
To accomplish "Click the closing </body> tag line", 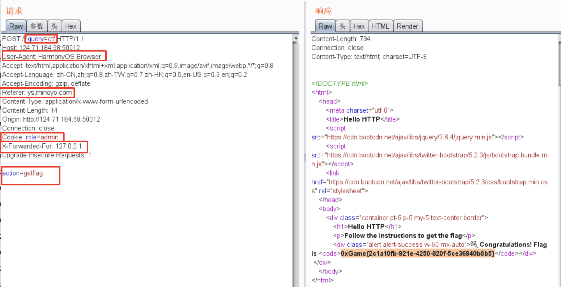I will [330, 271].
